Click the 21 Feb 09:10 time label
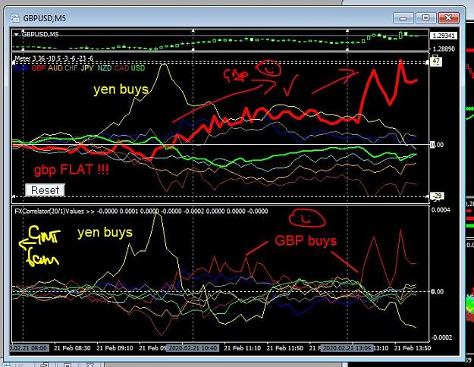 115,348
